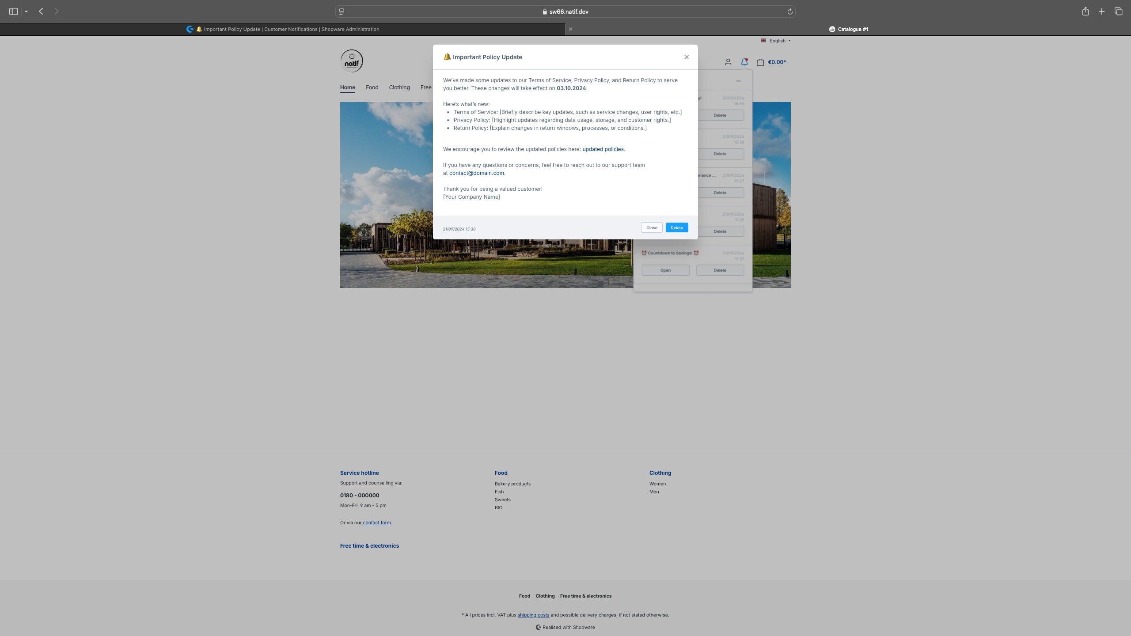Open BIO category in footer
Viewport: 1131px width, 636px height.
[x=498, y=507]
